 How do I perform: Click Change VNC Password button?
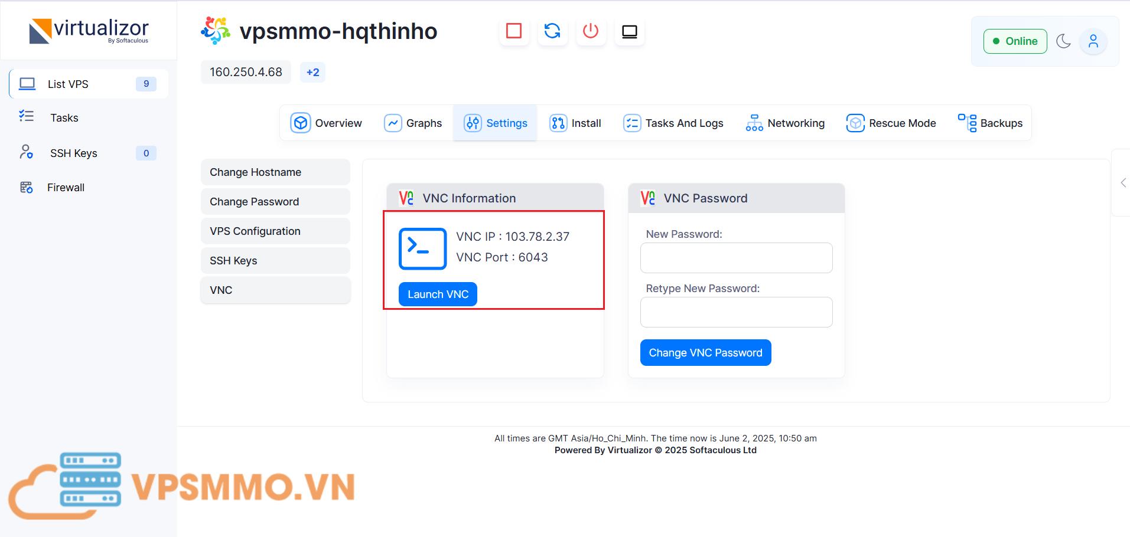(705, 352)
